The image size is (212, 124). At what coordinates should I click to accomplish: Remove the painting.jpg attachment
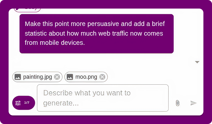(x=57, y=77)
